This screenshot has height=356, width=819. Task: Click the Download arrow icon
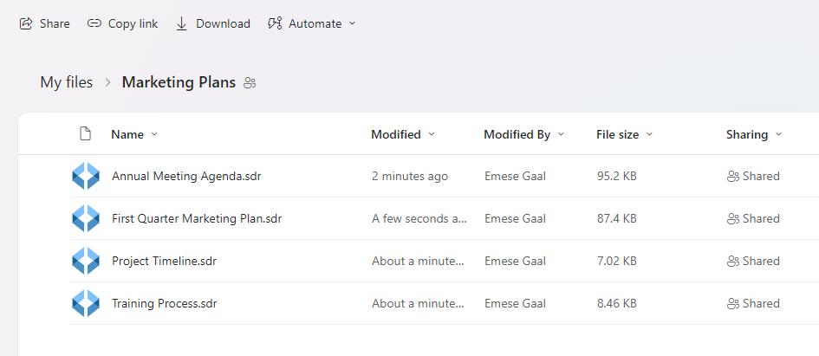[x=182, y=23]
